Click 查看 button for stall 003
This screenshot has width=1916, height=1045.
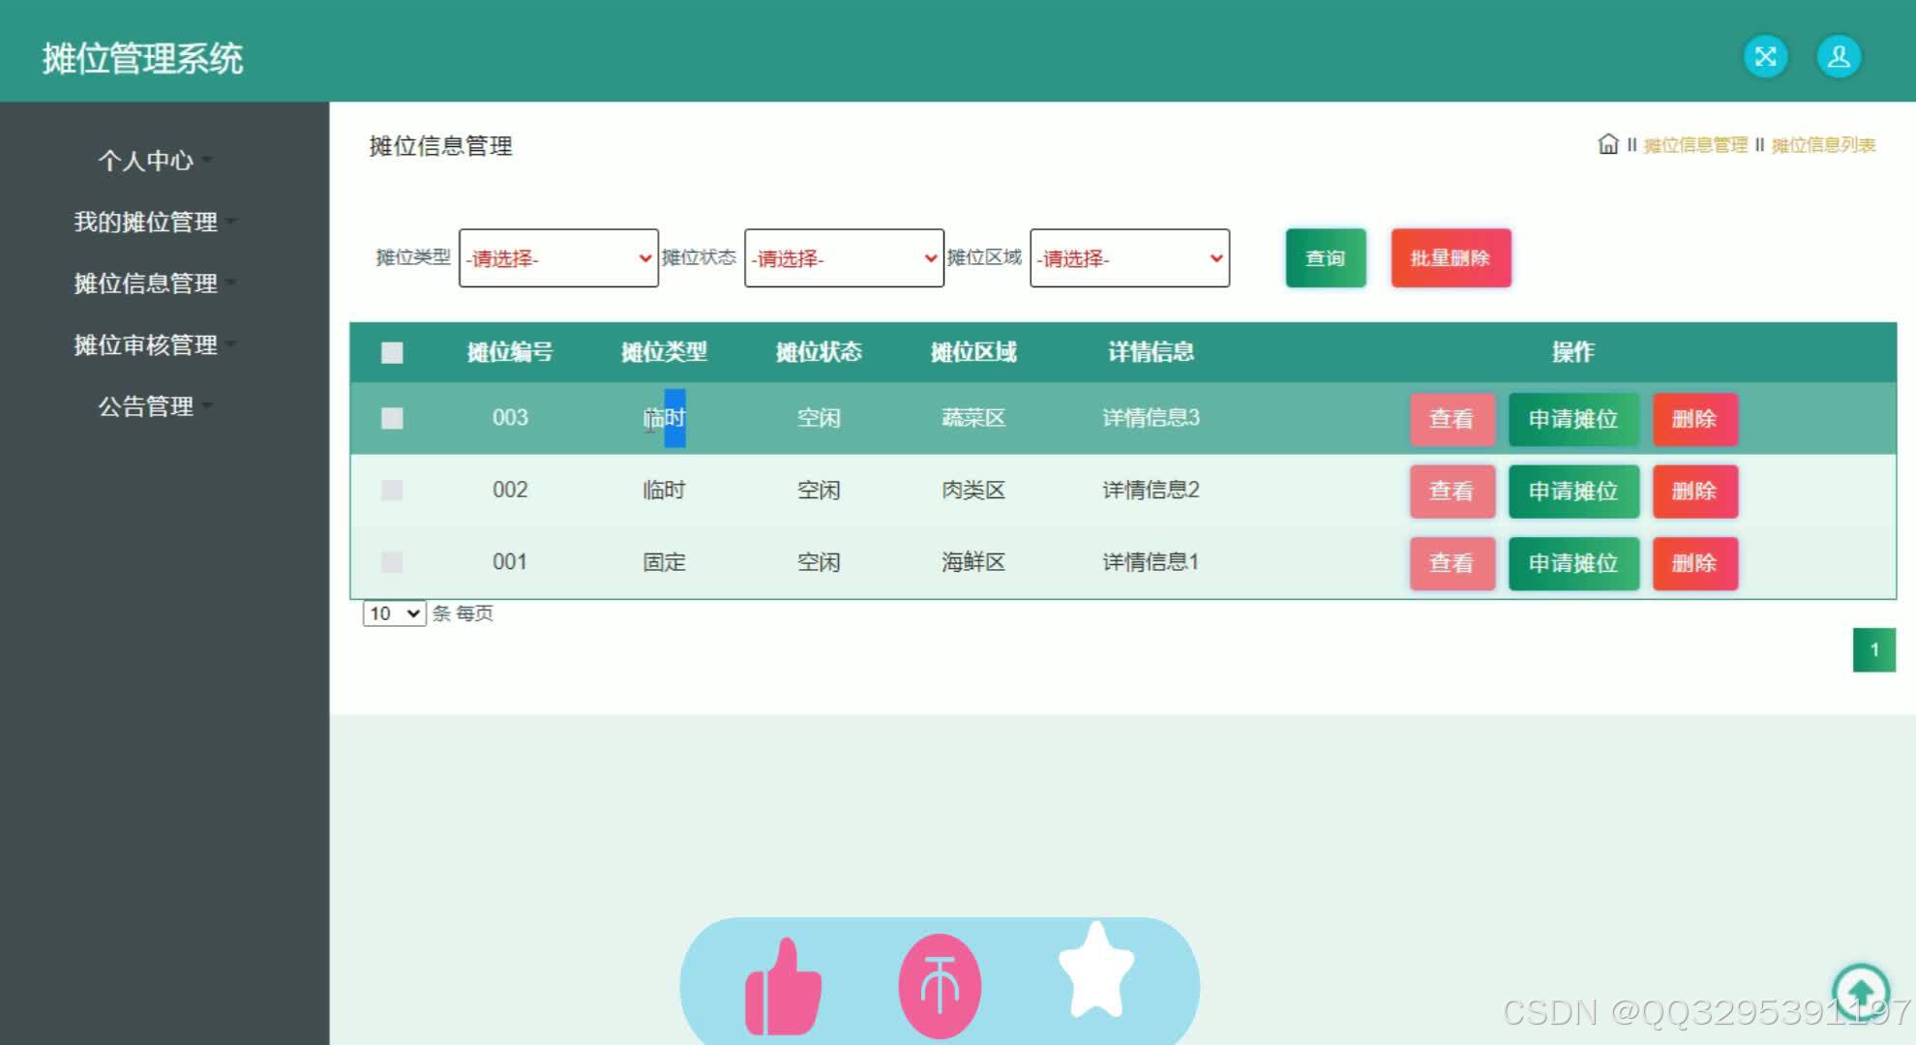(1452, 419)
